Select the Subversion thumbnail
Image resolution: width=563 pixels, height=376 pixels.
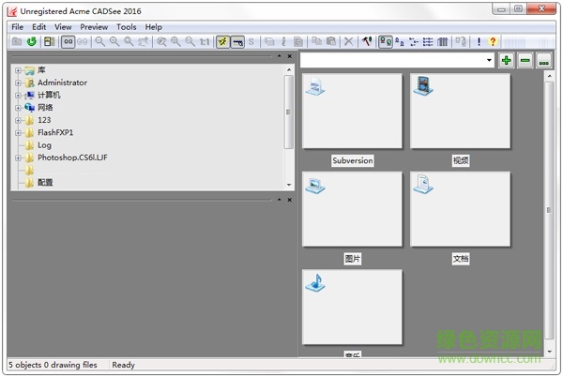click(x=352, y=112)
